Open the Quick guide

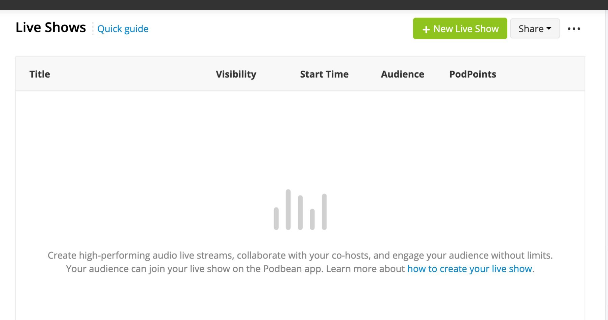tap(123, 29)
